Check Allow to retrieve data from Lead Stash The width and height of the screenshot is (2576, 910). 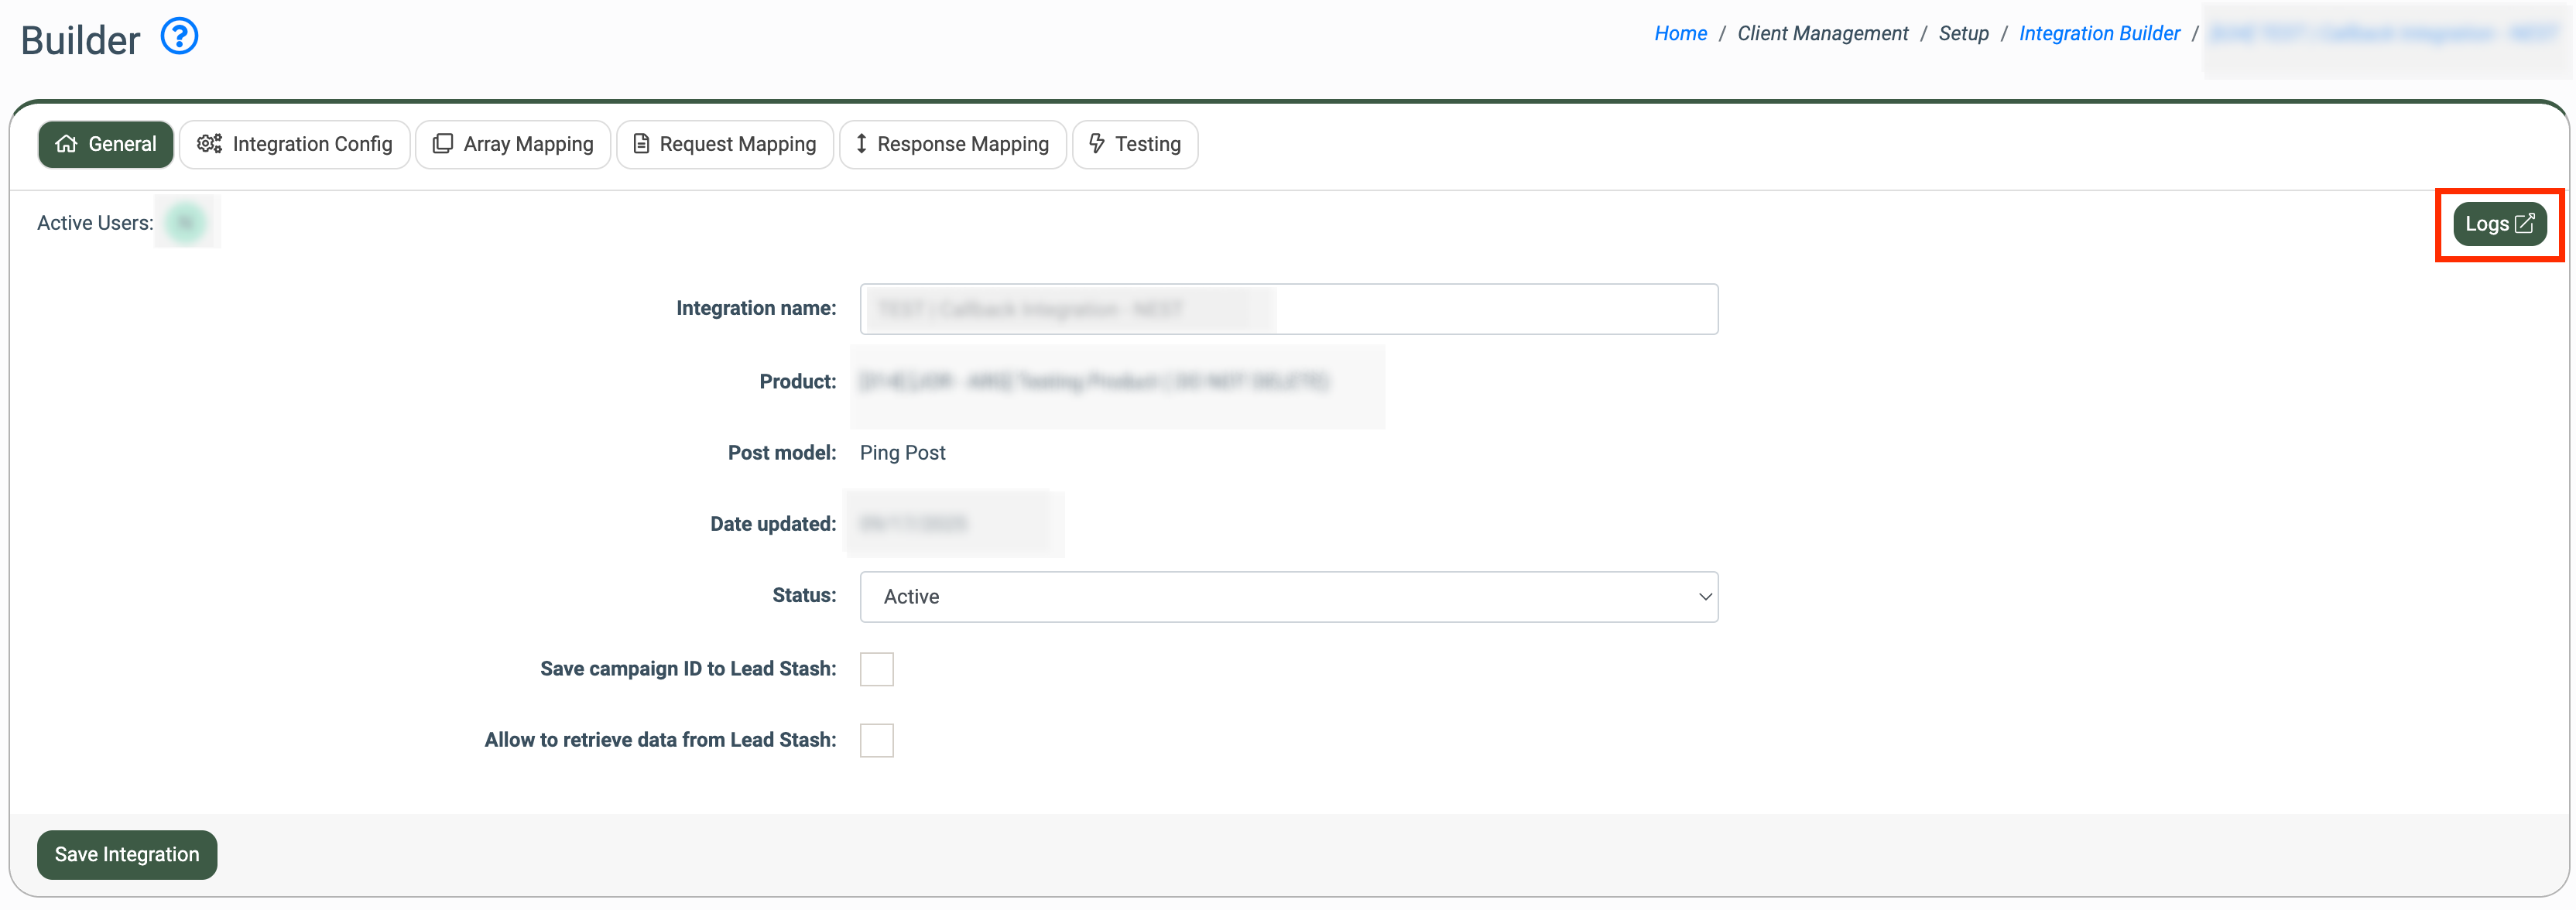876,740
